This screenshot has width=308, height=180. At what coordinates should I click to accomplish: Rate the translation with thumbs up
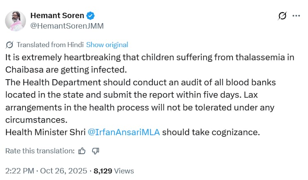pyautogui.click(x=82, y=151)
